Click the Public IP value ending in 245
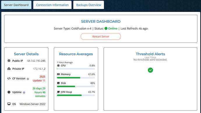This screenshot has width=201, height=113. click(36, 61)
